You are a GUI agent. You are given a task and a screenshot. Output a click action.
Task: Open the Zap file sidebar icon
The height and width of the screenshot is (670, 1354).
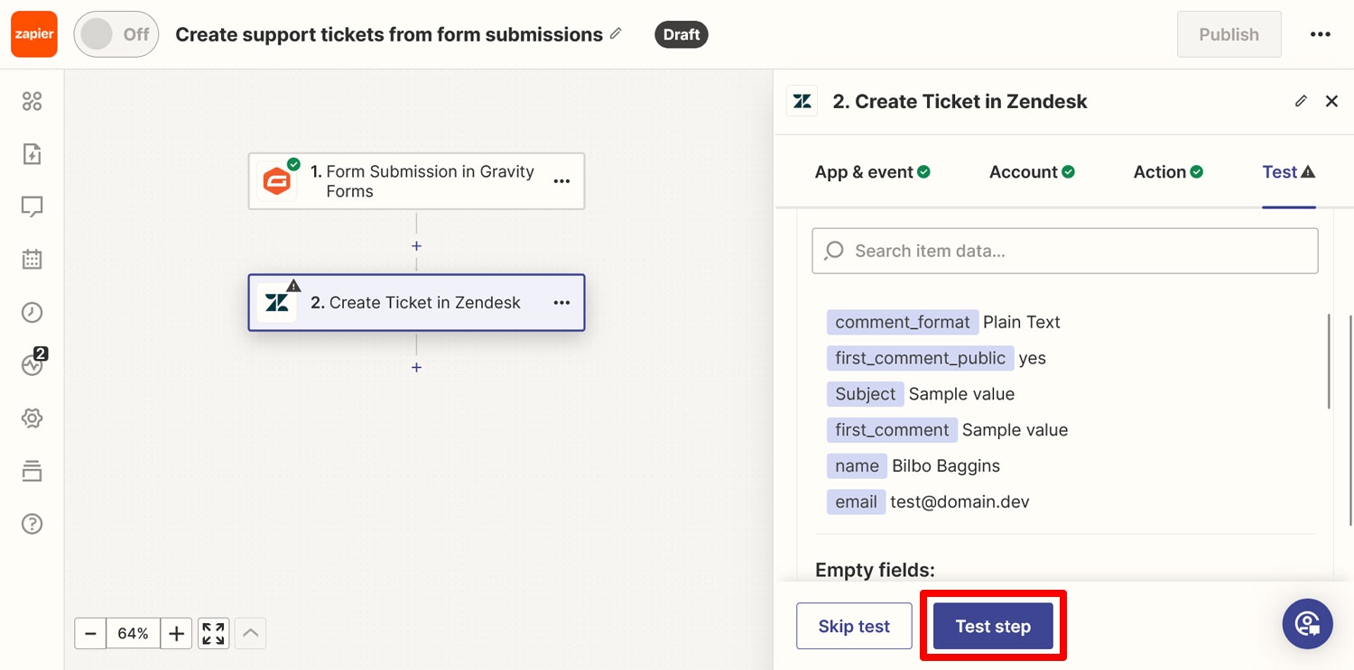[x=32, y=154]
